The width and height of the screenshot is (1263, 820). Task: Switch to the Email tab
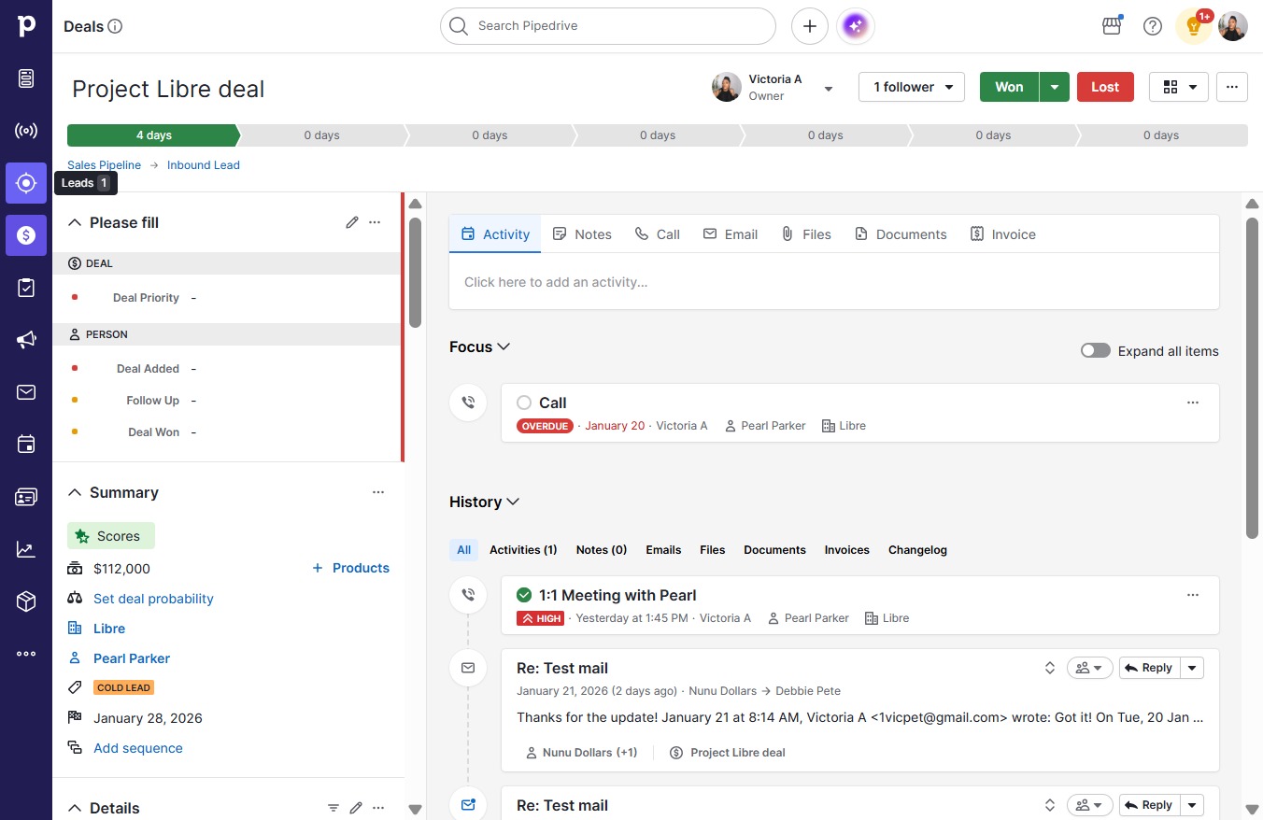[731, 234]
